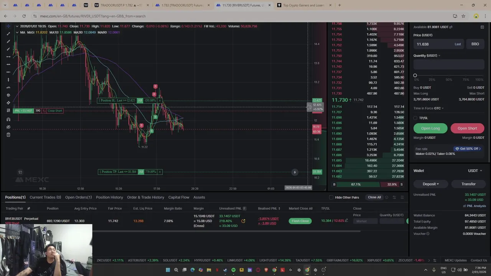Viewport: 491px width, 276px height.
Task: Open the Wallet USDT currency dropdown
Action: [475, 171]
